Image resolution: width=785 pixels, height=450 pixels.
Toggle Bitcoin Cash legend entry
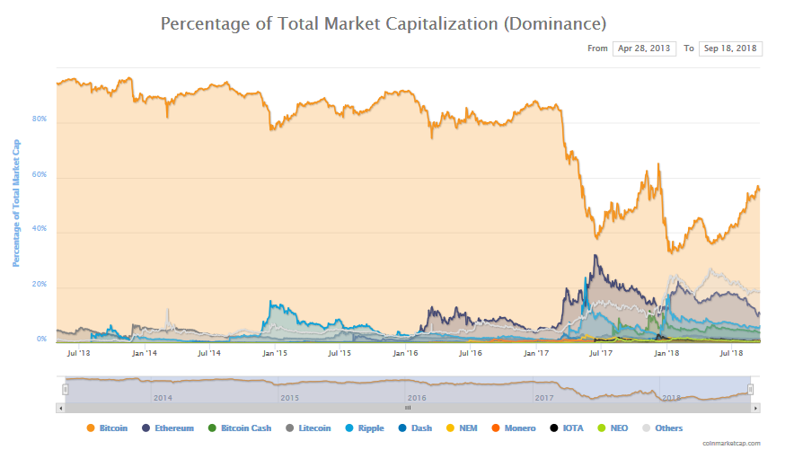[212, 428]
